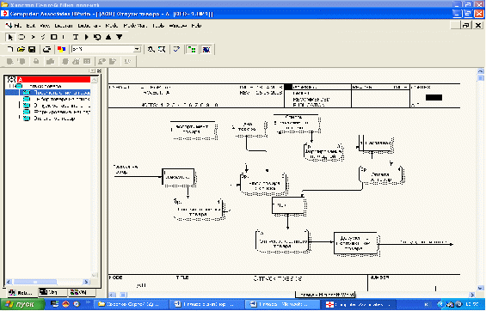The image size is (486, 311).
Task: Select the Squiggle tool
Action: [x=43, y=37]
